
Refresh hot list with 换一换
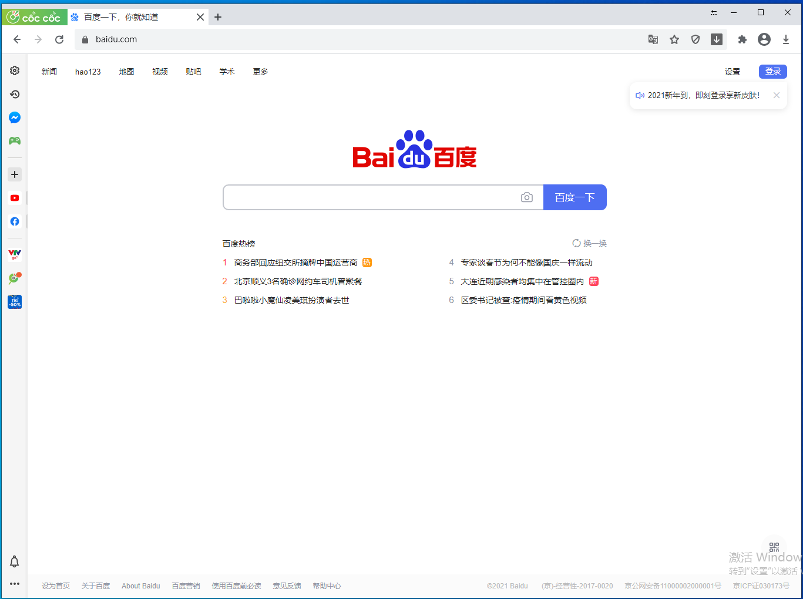(590, 243)
